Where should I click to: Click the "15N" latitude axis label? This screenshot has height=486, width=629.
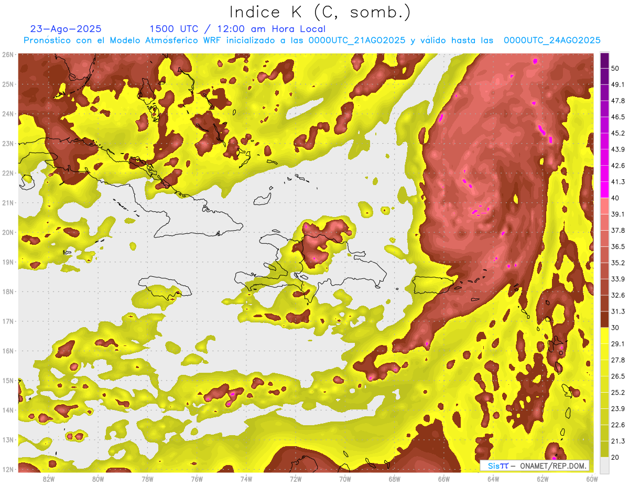pos(8,381)
